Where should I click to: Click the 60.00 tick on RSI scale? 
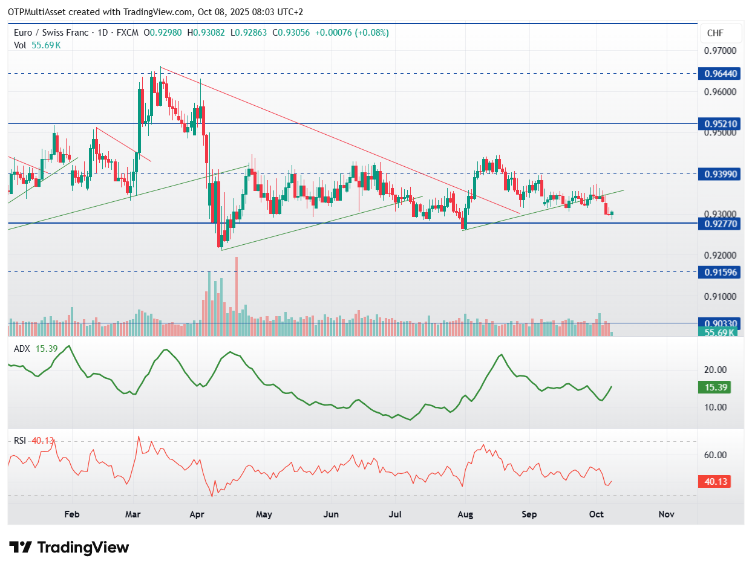[714, 455]
